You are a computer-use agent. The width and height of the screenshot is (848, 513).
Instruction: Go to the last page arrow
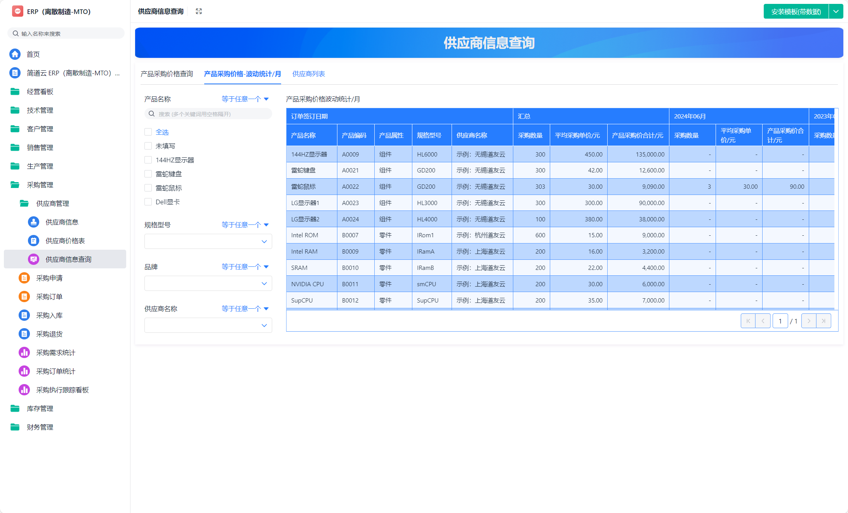click(x=824, y=321)
